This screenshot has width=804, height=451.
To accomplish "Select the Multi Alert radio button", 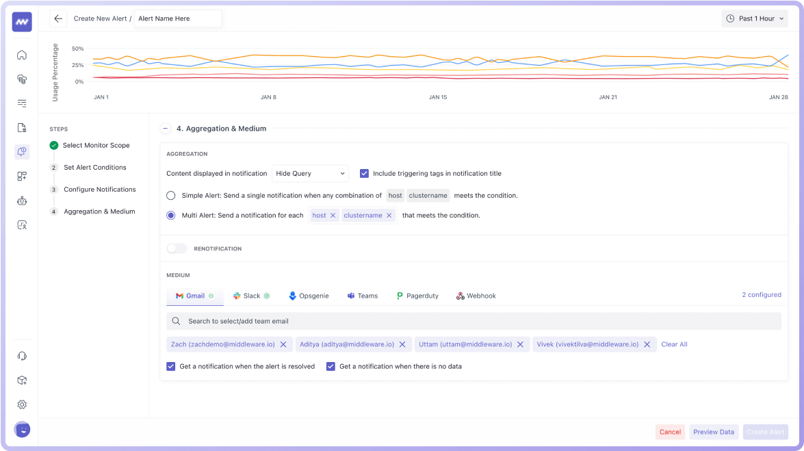I will (171, 216).
